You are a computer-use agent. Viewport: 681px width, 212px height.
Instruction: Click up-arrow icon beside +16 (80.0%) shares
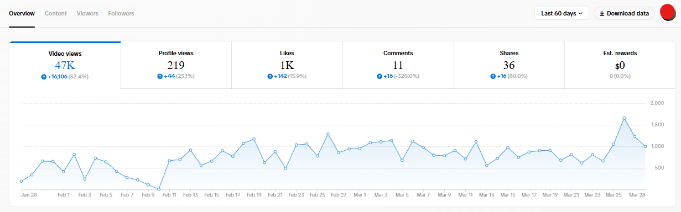coord(493,76)
